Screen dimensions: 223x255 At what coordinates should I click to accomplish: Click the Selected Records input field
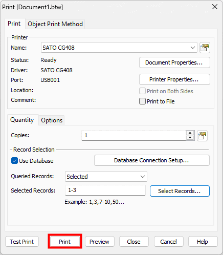coord(105,190)
